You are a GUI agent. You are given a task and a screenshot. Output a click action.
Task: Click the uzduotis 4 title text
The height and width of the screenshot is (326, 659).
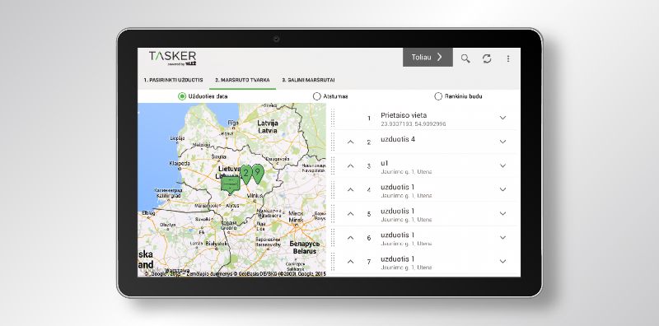click(398, 139)
